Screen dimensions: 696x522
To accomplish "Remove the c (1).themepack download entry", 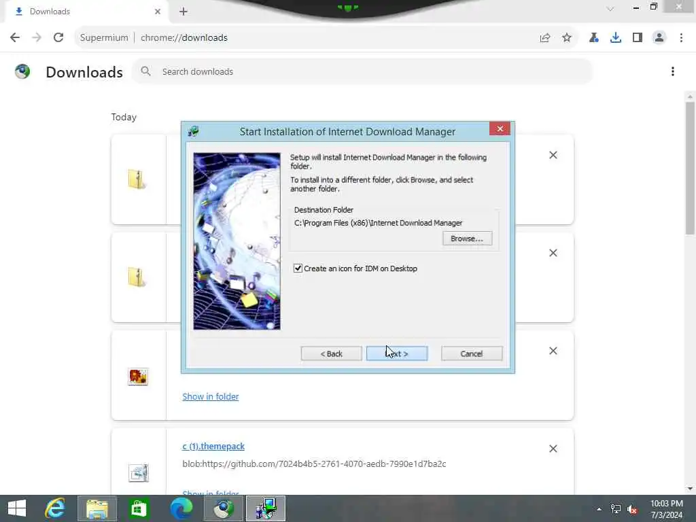I will tap(553, 449).
